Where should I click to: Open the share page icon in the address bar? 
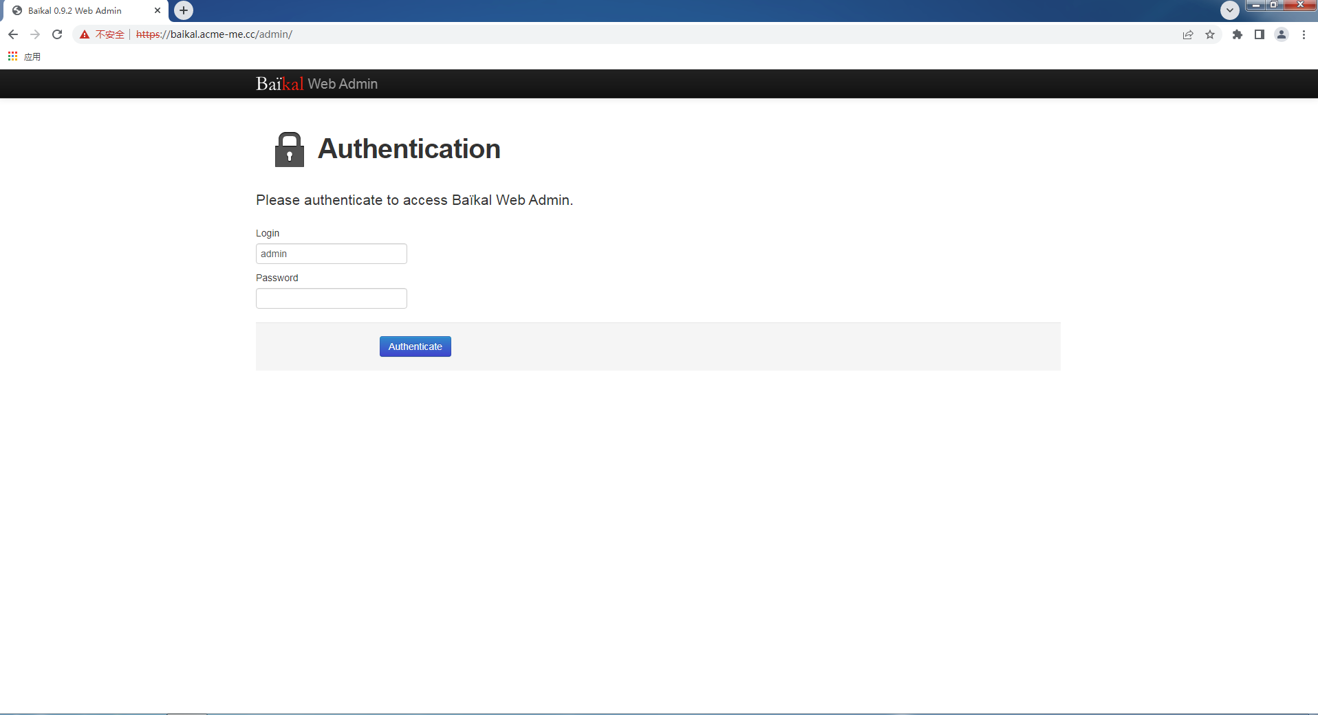click(x=1188, y=34)
